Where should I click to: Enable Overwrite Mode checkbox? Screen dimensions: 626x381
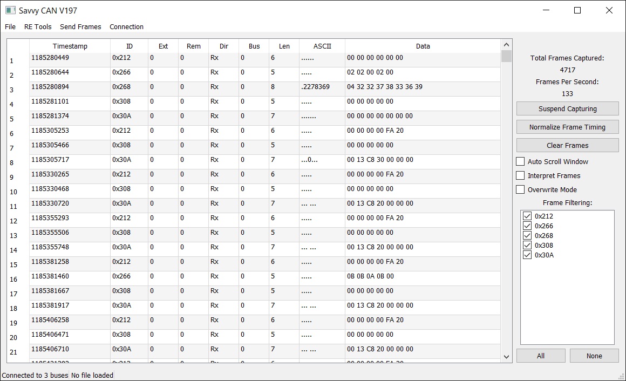click(x=521, y=189)
